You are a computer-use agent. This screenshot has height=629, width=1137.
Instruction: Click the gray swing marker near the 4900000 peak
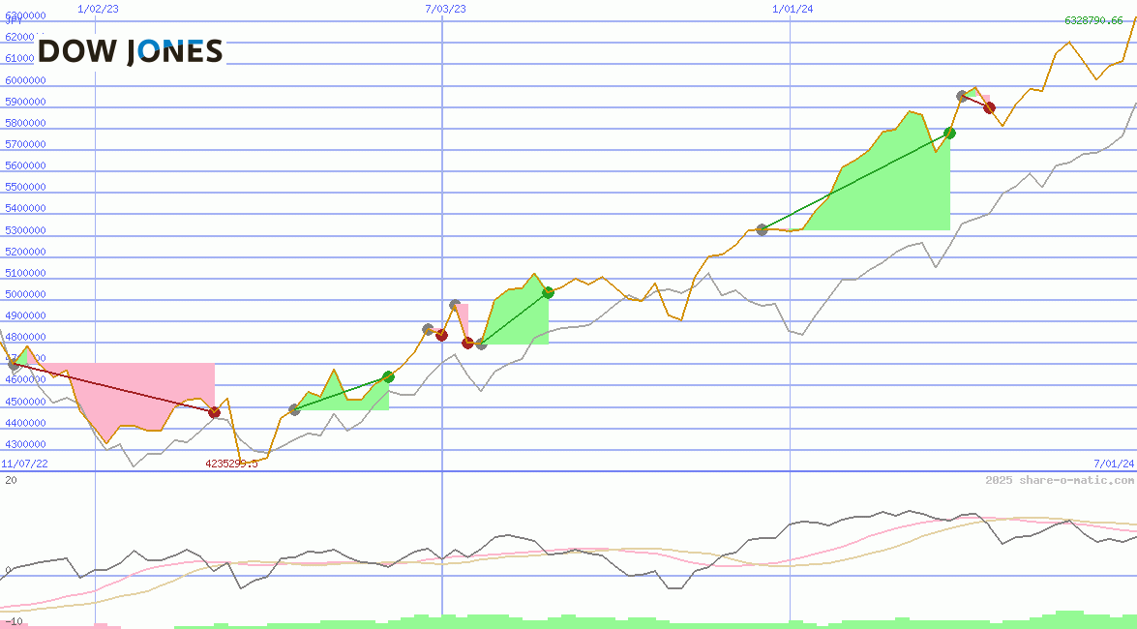(x=455, y=305)
